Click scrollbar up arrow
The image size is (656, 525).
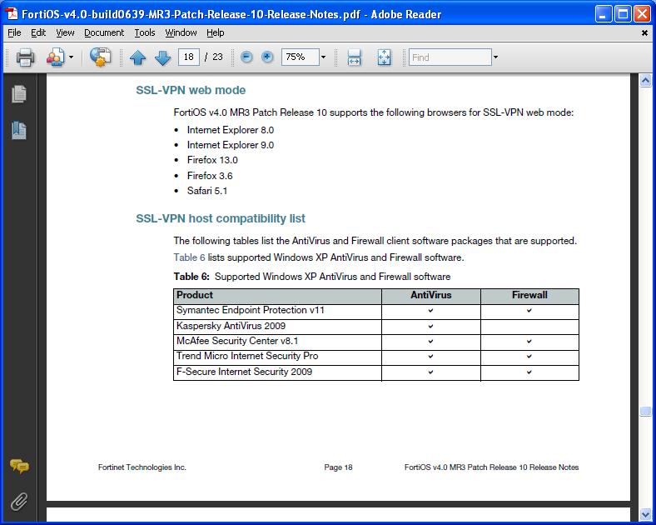[x=645, y=80]
